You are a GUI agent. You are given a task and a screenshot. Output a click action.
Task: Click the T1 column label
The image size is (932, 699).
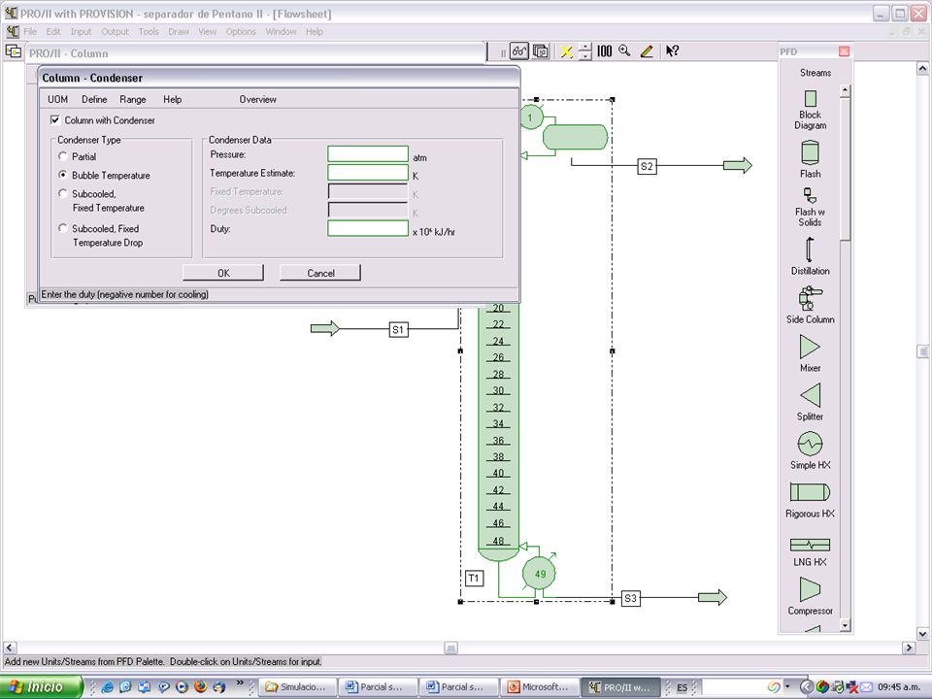point(474,579)
